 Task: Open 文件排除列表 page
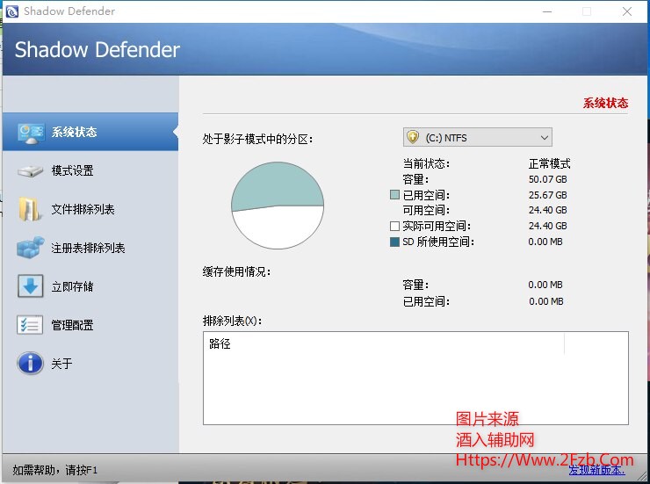(90, 209)
